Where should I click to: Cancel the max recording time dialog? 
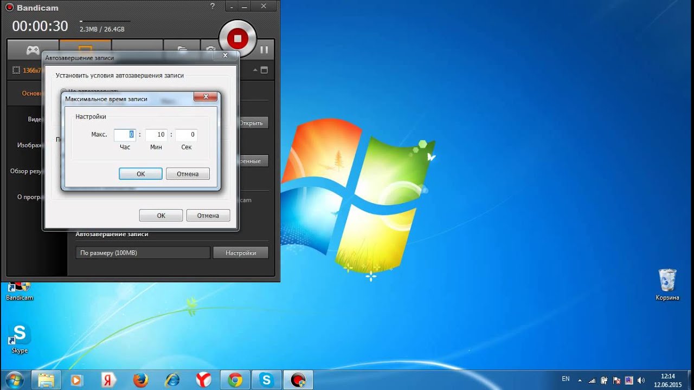tap(188, 174)
